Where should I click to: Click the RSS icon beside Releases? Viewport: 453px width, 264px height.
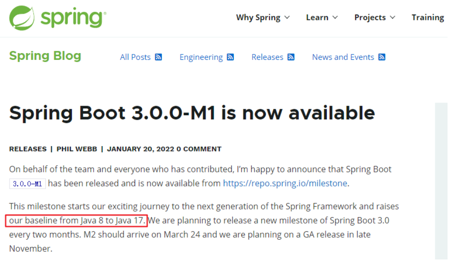[291, 57]
